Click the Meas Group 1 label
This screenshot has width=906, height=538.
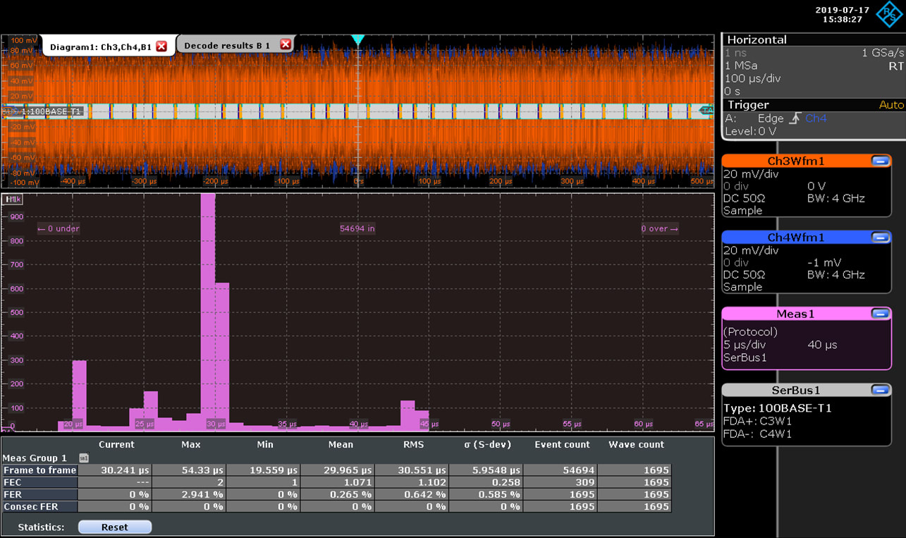point(35,458)
